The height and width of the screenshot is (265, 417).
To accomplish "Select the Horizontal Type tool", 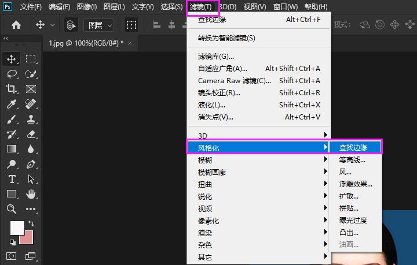I will (x=12, y=179).
